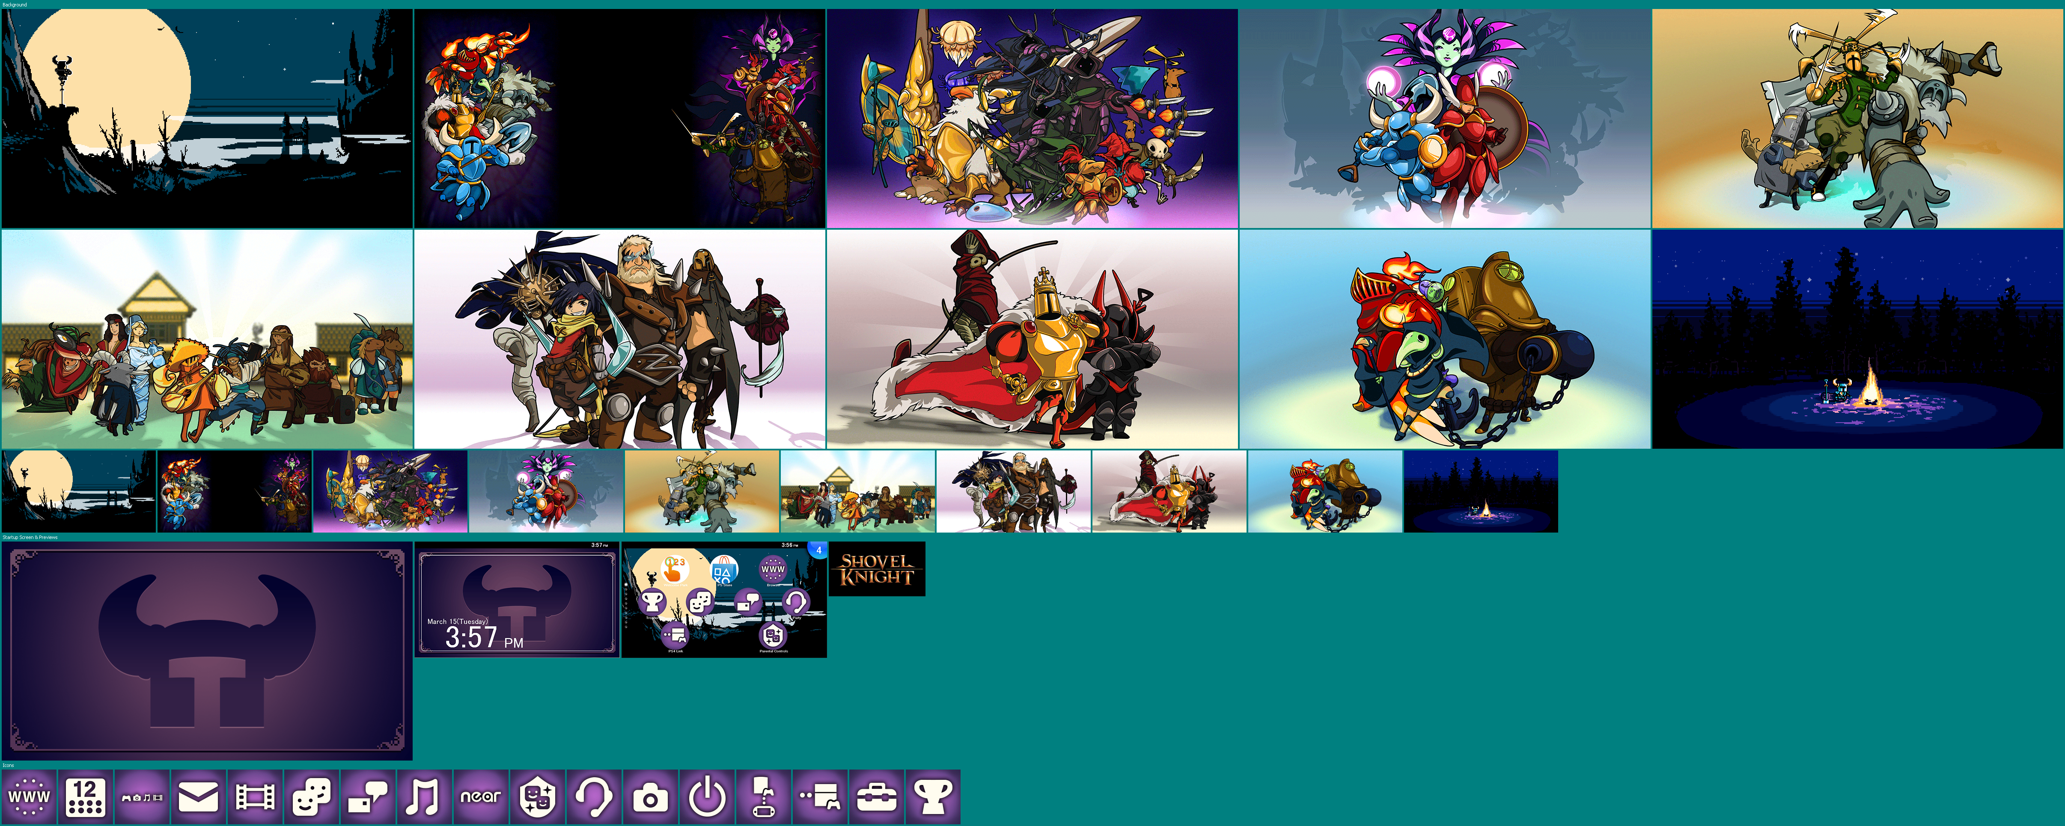This screenshot has width=2065, height=826.
Task: Click the WWW browser icon in the Icons row
Action: pos(29,796)
